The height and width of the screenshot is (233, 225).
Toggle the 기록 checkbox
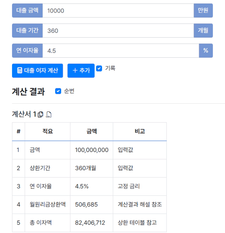tap(99, 68)
